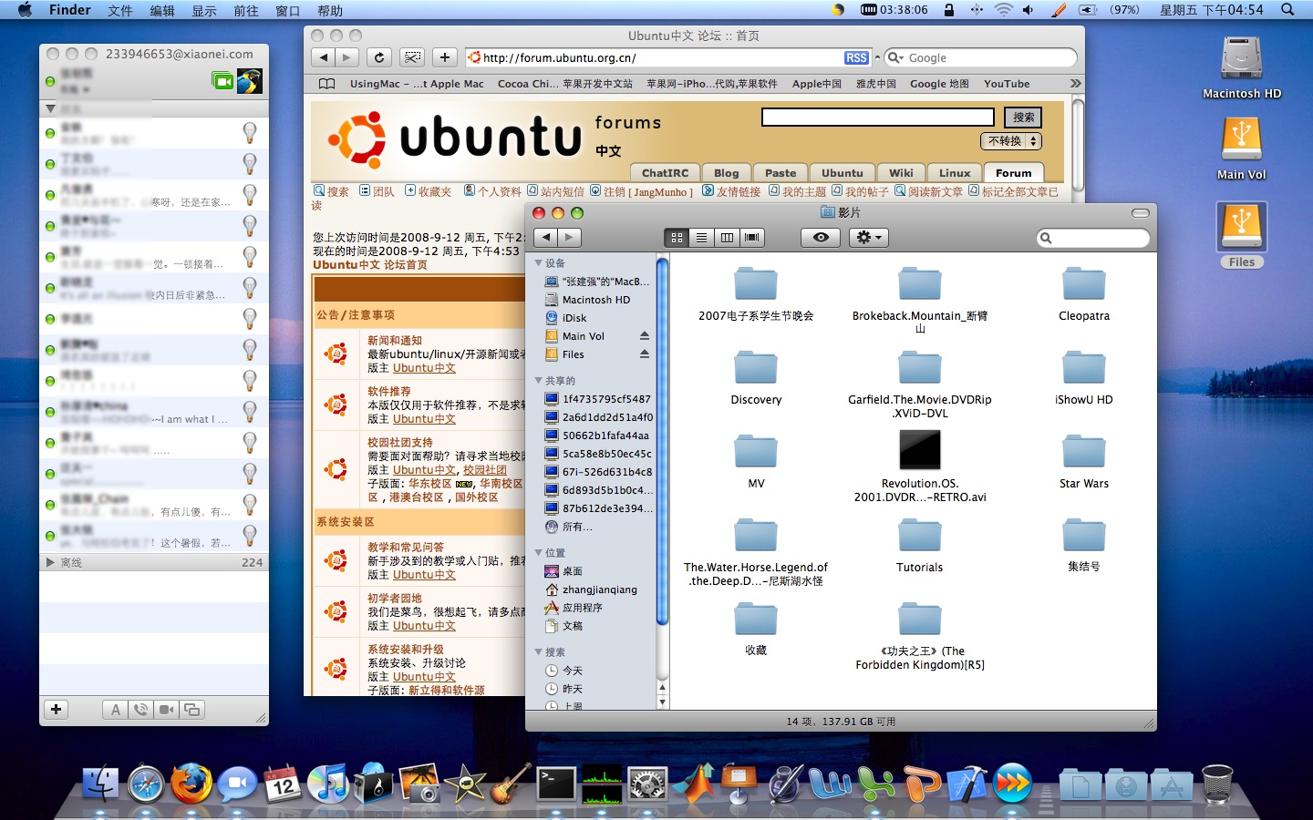Switch Finder to Cover Flow view
The height and width of the screenshot is (820, 1313).
[x=752, y=237]
